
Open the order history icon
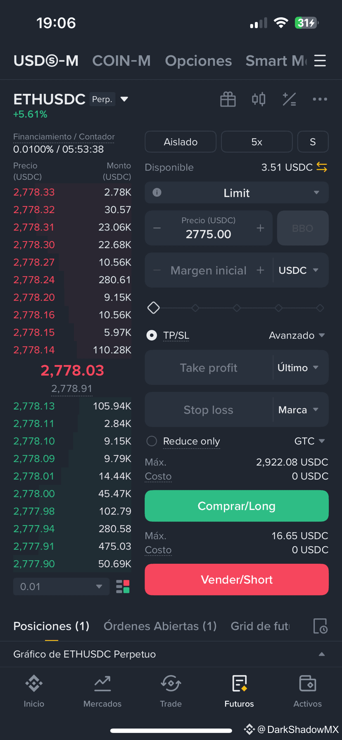point(320,626)
